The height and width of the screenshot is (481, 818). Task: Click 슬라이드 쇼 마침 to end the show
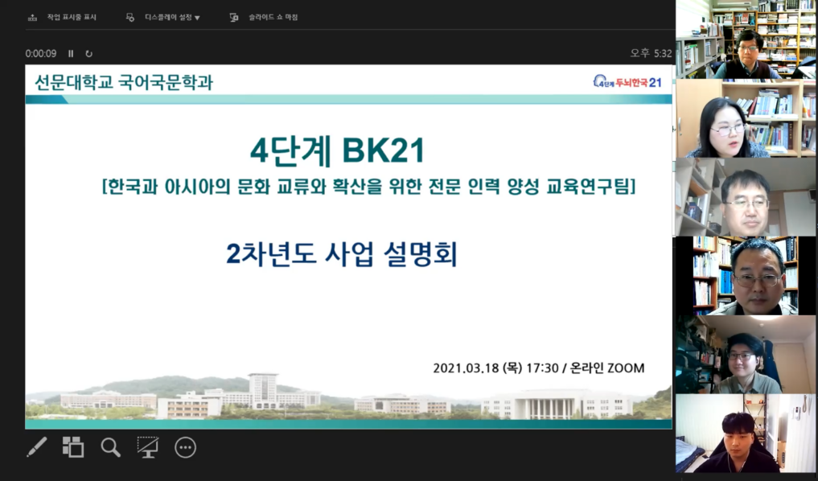click(x=273, y=17)
